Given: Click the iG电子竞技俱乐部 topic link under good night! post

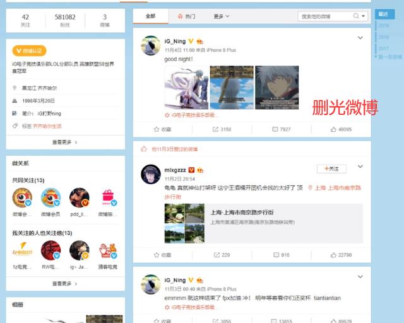Looking at the screenshot, I should [x=191, y=115].
